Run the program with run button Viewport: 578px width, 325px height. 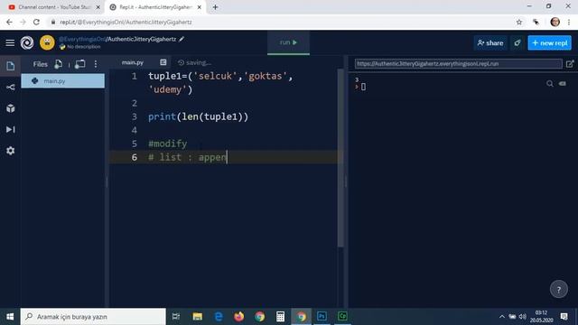click(x=288, y=42)
